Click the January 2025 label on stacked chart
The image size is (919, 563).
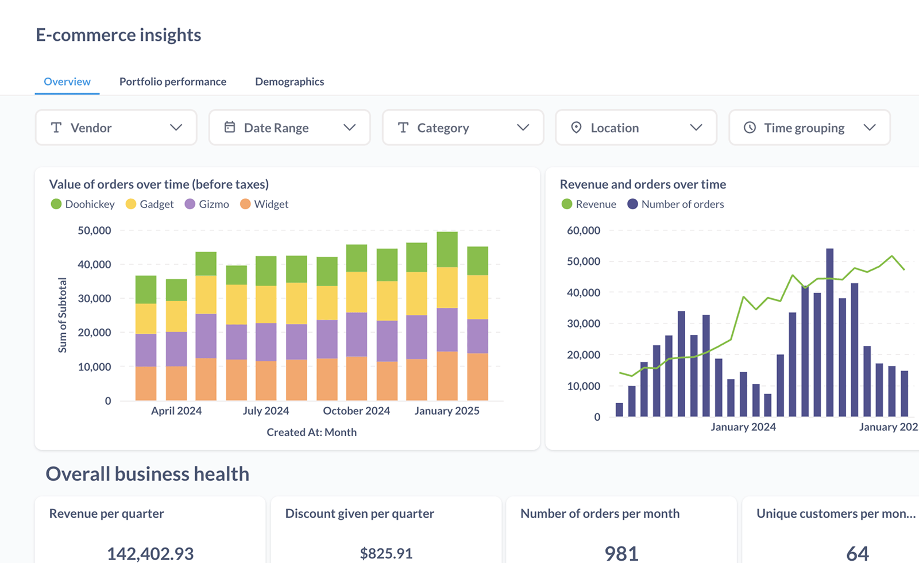[x=447, y=411]
